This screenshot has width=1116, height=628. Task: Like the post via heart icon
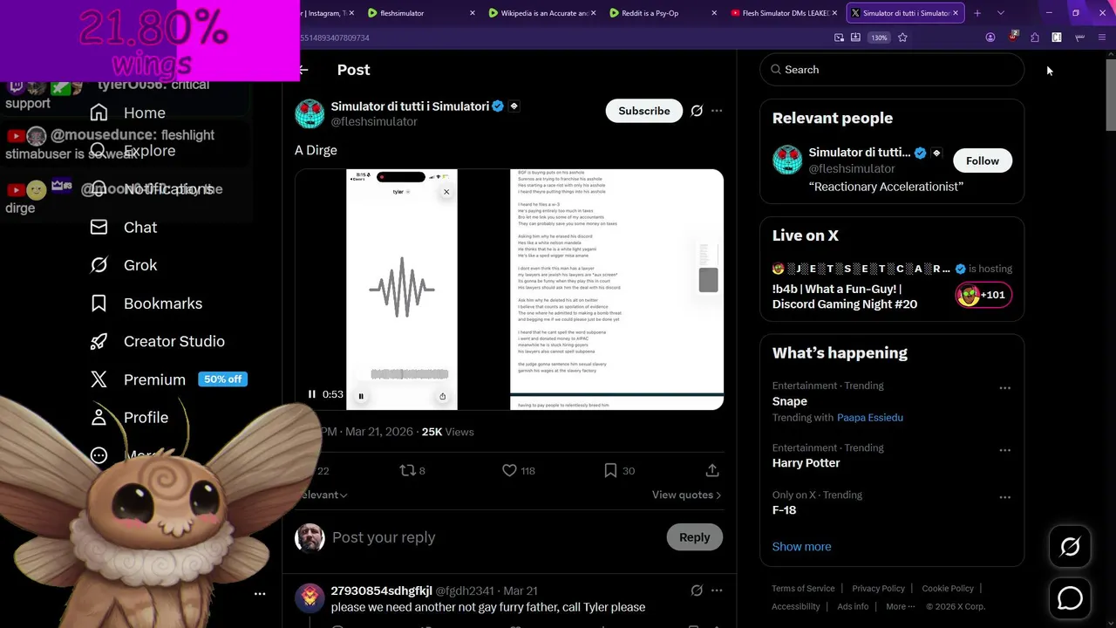(509, 470)
